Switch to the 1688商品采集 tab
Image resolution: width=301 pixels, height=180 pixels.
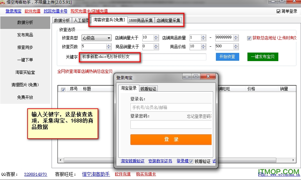pos(141,20)
